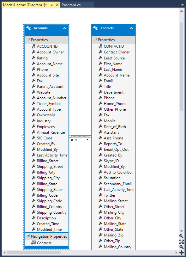Viewport: 186px width, 257px height.
Task: Click the Contacts entity header icon
Action: [95, 28]
